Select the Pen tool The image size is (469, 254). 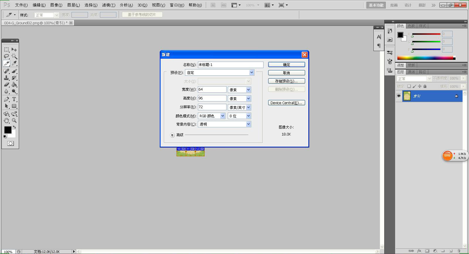[6, 99]
